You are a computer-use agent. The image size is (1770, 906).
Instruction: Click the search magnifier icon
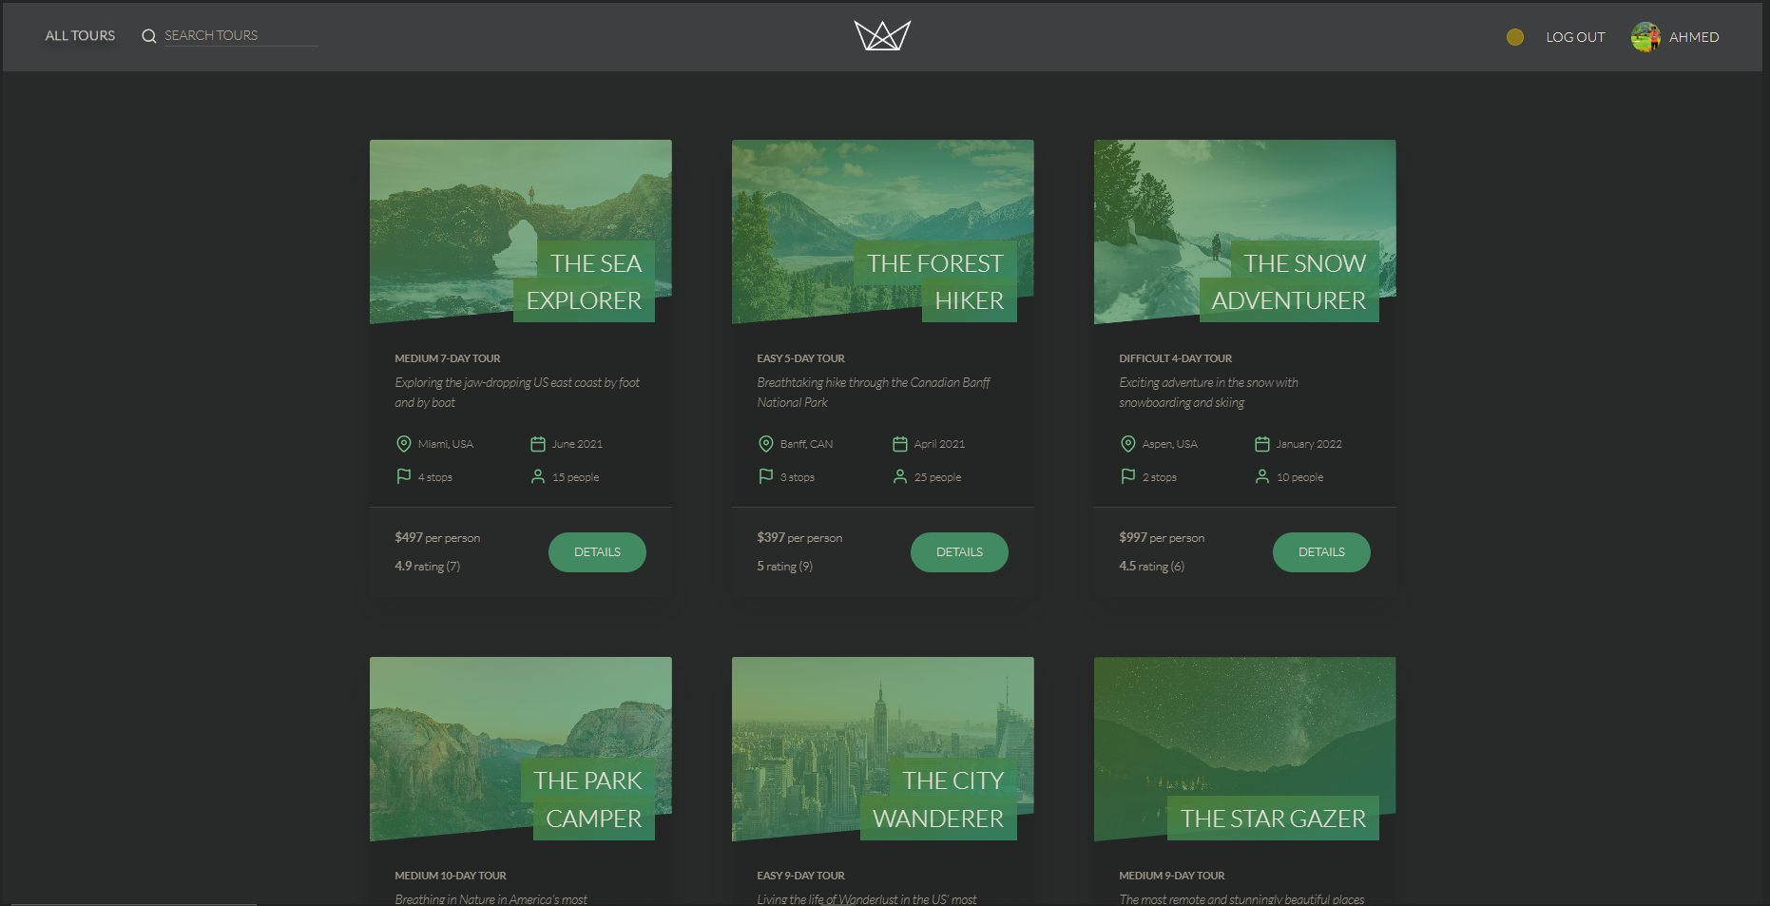coord(148,35)
